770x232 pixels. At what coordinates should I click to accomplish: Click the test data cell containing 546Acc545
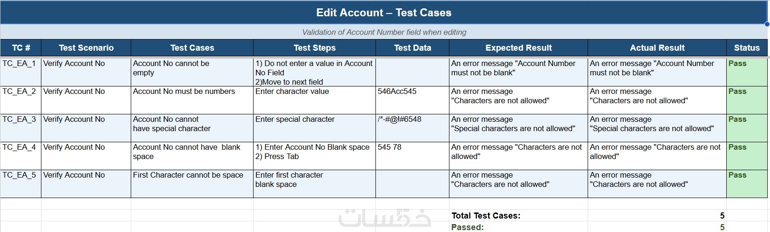412,99
